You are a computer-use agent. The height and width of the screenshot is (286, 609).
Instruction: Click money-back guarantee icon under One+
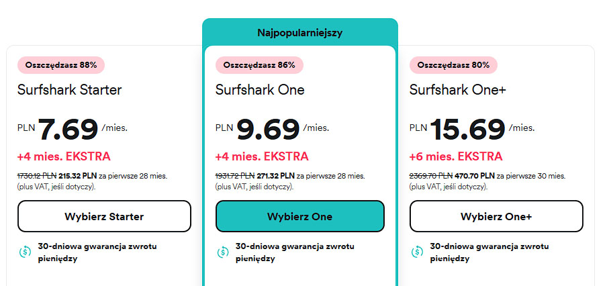(417, 252)
